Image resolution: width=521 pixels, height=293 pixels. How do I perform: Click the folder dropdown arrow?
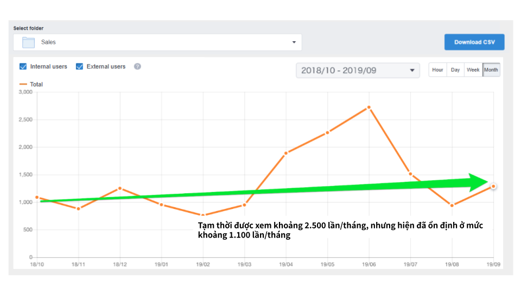point(294,42)
